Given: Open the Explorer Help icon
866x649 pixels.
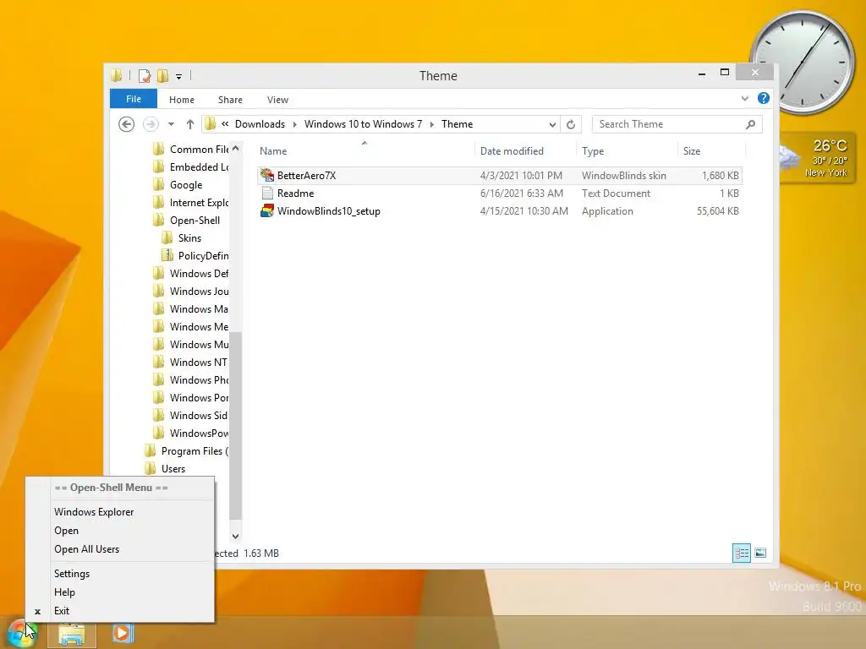Looking at the screenshot, I should 764,98.
